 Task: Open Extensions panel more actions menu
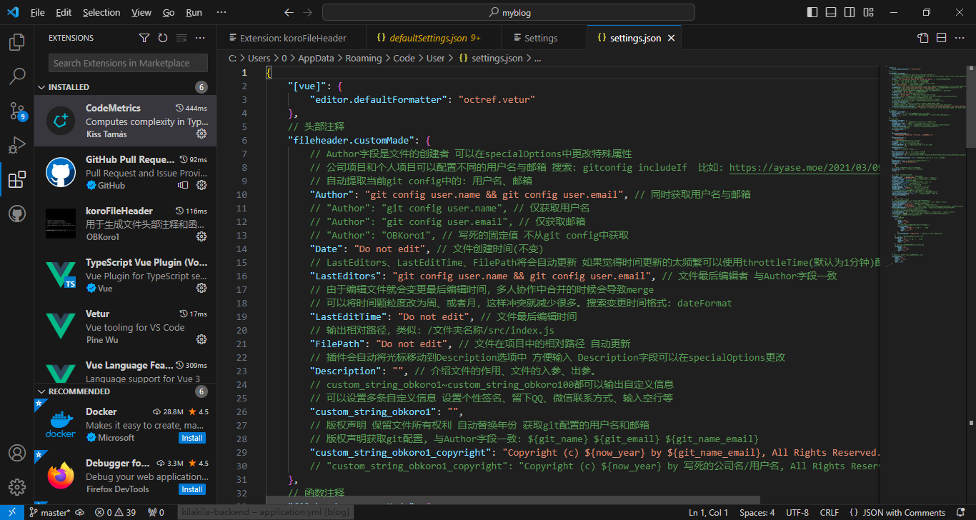(x=200, y=38)
